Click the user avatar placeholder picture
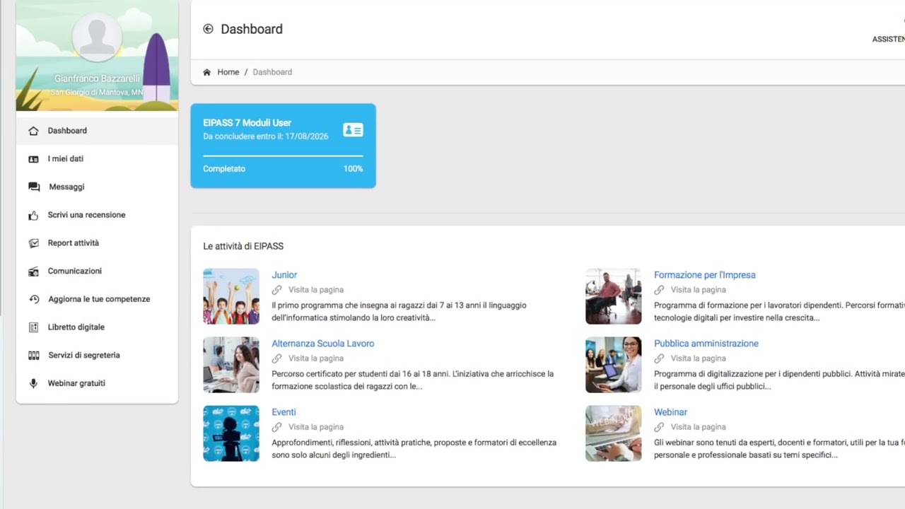The width and height of the screenshot is (905, 509). click(x=97, y=36)
